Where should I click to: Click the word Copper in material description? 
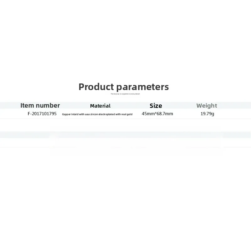click(x=66, y=115)
